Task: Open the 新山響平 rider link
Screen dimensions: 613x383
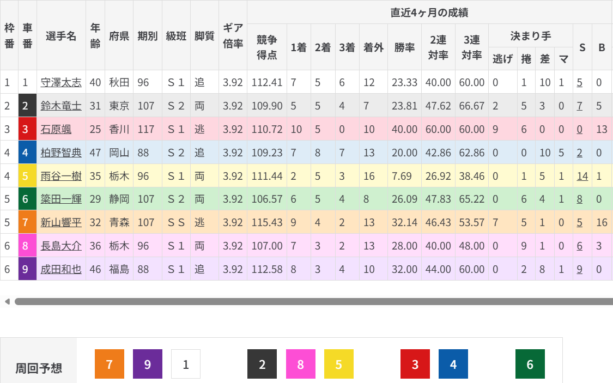Action: click(61, 222)
